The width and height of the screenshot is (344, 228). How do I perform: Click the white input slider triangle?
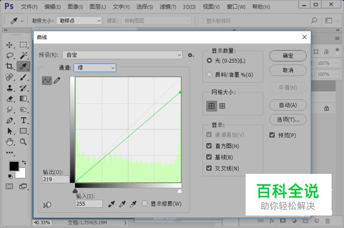(179, 191)
